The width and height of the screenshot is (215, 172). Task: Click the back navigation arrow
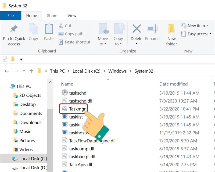(6, 71)
